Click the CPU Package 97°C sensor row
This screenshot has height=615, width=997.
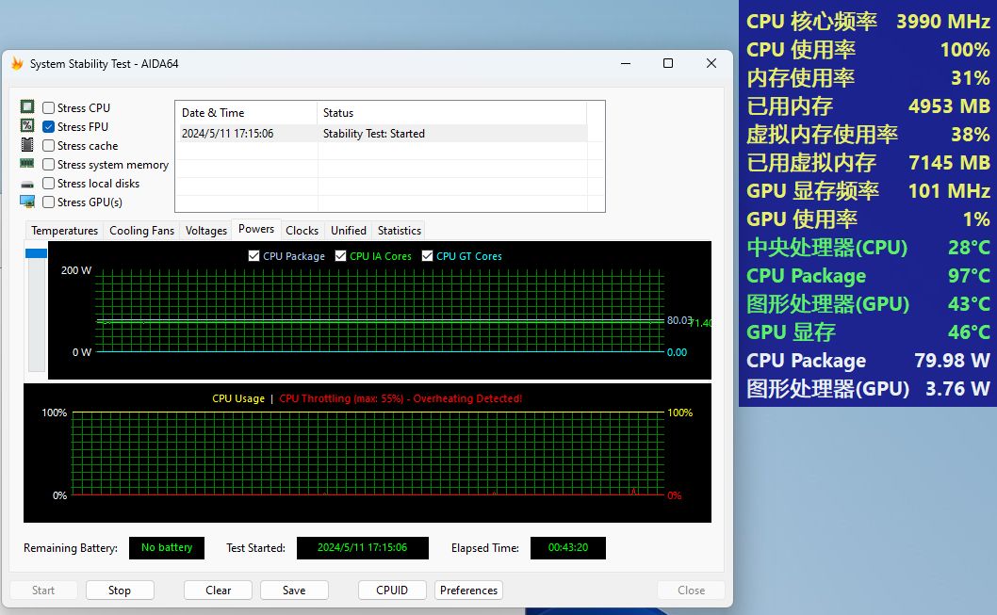868,276
